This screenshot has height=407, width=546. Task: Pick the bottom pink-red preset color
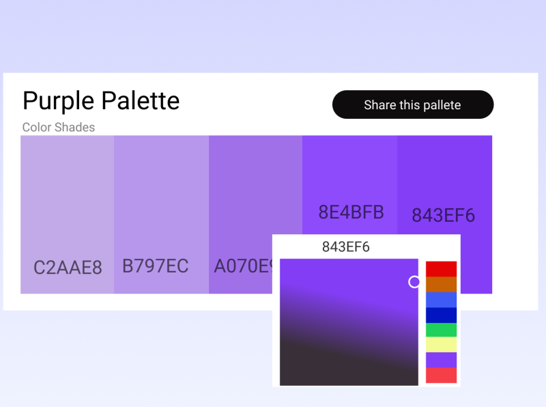(440, 375)
